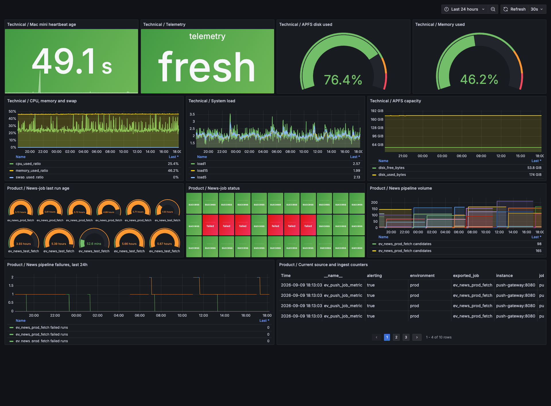Sort the table by environment column

click(x=422, y=276)
